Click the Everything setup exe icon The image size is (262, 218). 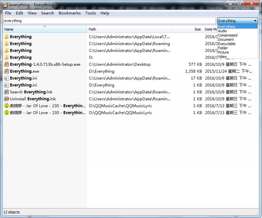point(6,64)
